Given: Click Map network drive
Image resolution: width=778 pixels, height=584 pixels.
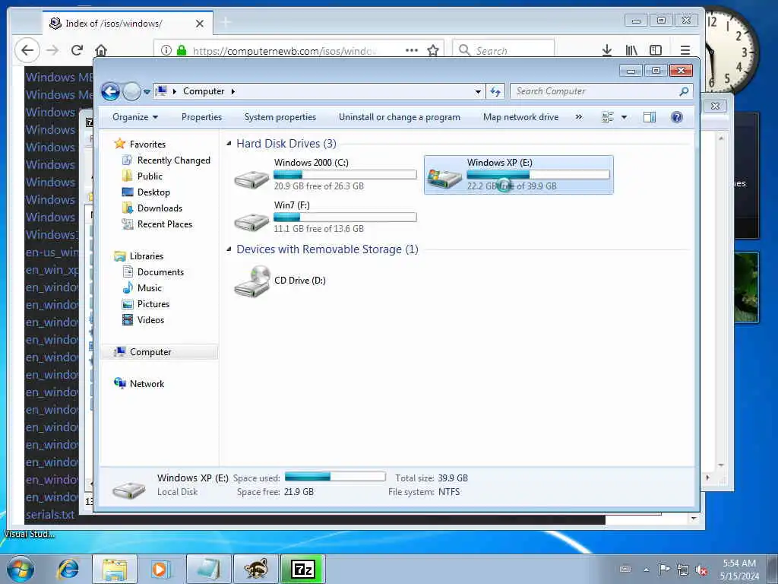Looking at the screenshot, I should point(520,117).
